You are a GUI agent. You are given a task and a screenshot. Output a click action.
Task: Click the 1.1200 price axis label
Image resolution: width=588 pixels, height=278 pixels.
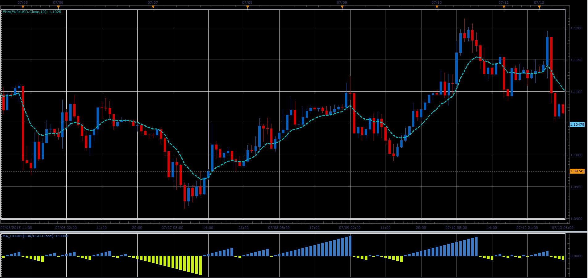(x=576, y=28)
